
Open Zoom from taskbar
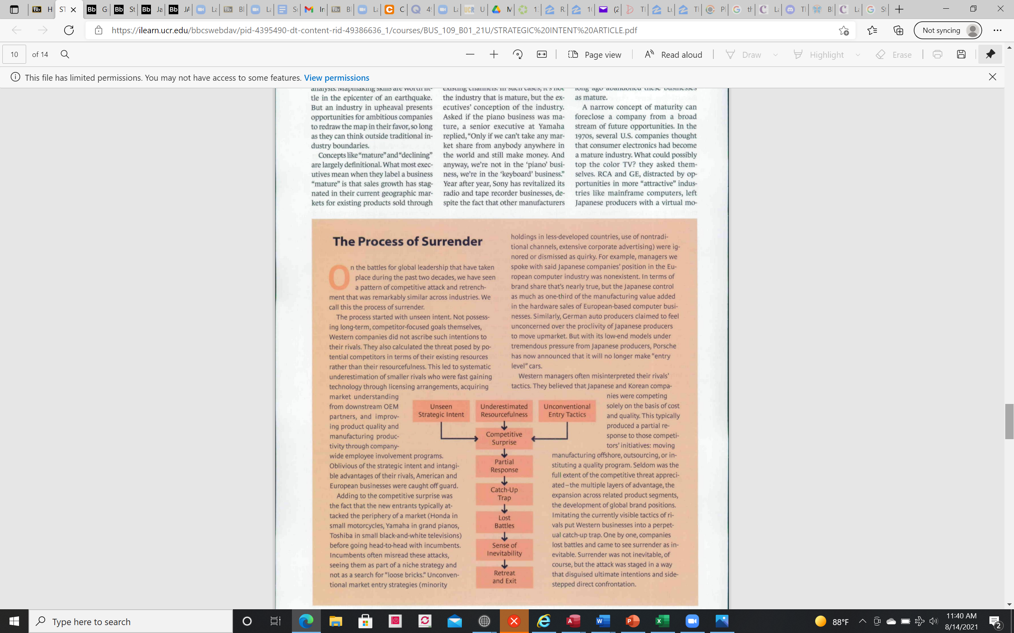[x=692, y=621]
